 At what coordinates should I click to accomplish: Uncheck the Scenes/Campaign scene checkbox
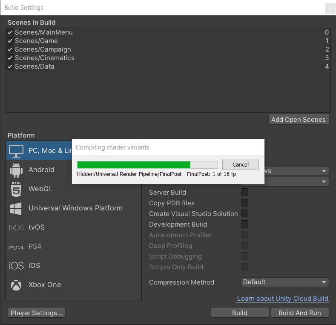(x=10, y=49)
